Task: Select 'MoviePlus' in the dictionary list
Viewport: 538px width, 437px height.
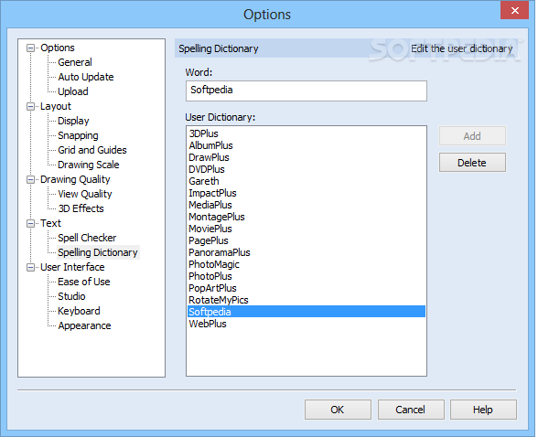Action: pyautogui.click(x=306, y=229)
